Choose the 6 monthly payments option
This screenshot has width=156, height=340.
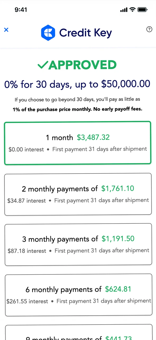(x=78, y=295)
